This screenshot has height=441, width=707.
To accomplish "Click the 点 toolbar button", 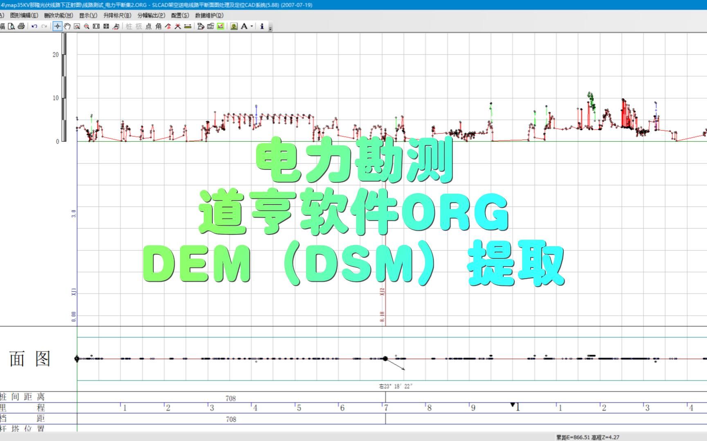I will pyautogui.click(x=149, y=26).
